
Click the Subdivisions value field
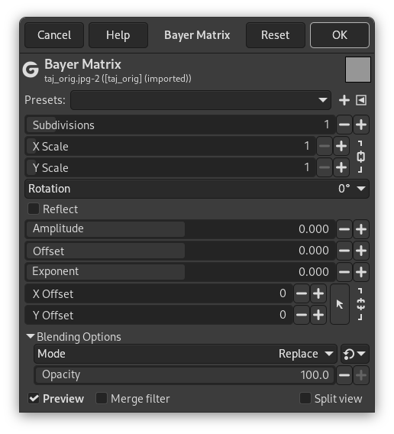pos(180,125)
